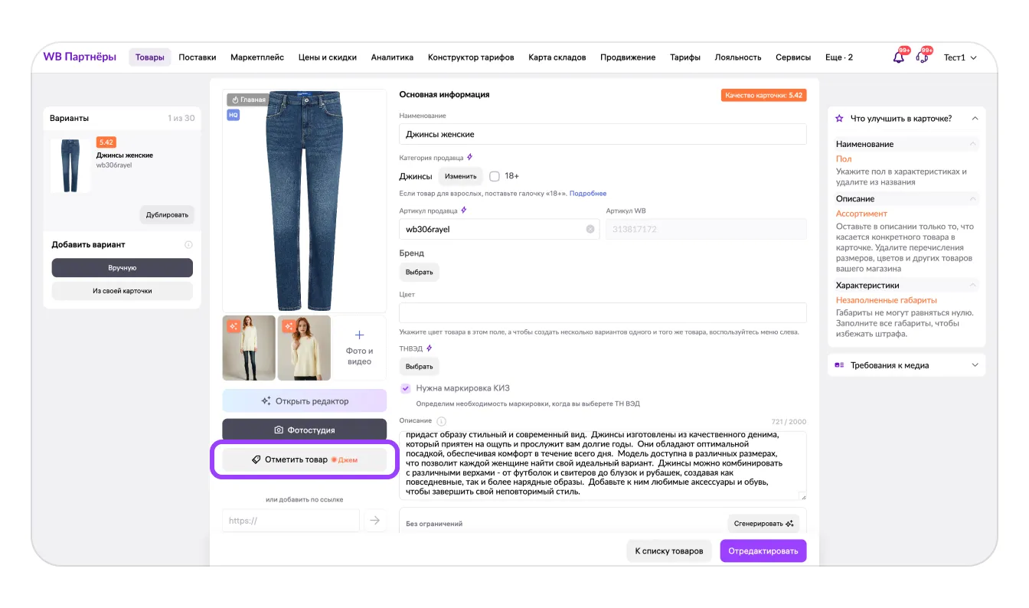1029x608 pixels.
Task: Clear the seller article field
Action: pos(590,229)
